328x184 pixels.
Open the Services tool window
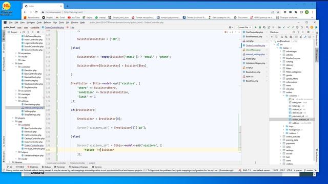97,167
